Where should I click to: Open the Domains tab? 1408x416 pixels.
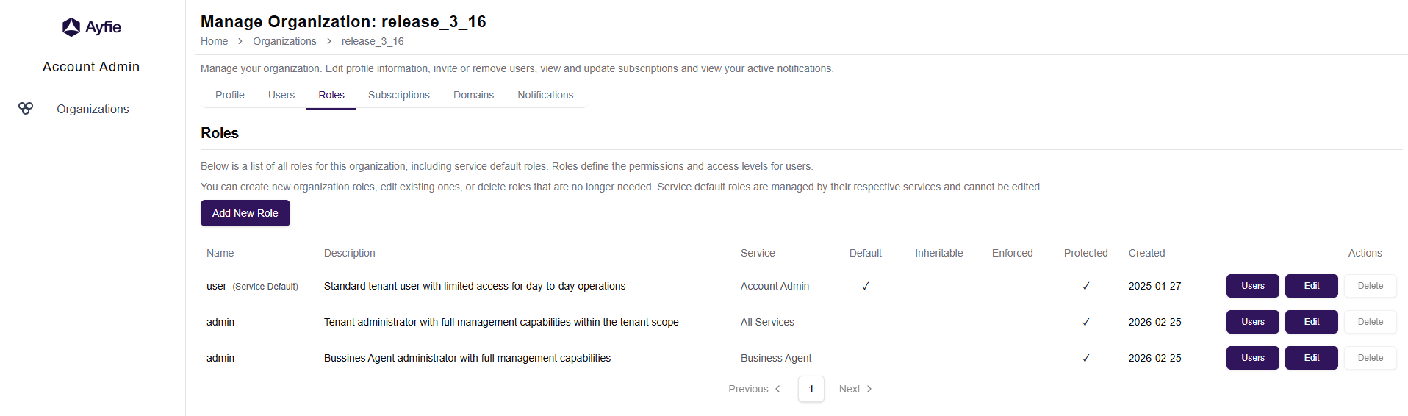coord(473,96)
